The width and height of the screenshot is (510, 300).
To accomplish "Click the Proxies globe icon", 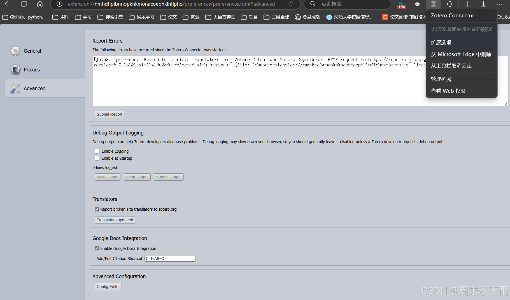I will coord(15,69).
